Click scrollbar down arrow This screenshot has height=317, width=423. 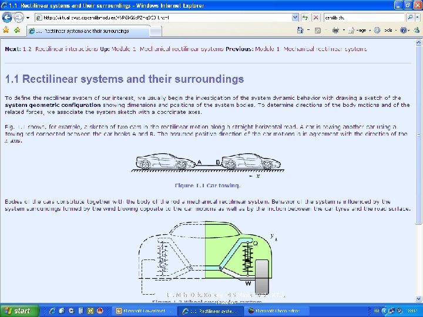click(x=418, y=299)
